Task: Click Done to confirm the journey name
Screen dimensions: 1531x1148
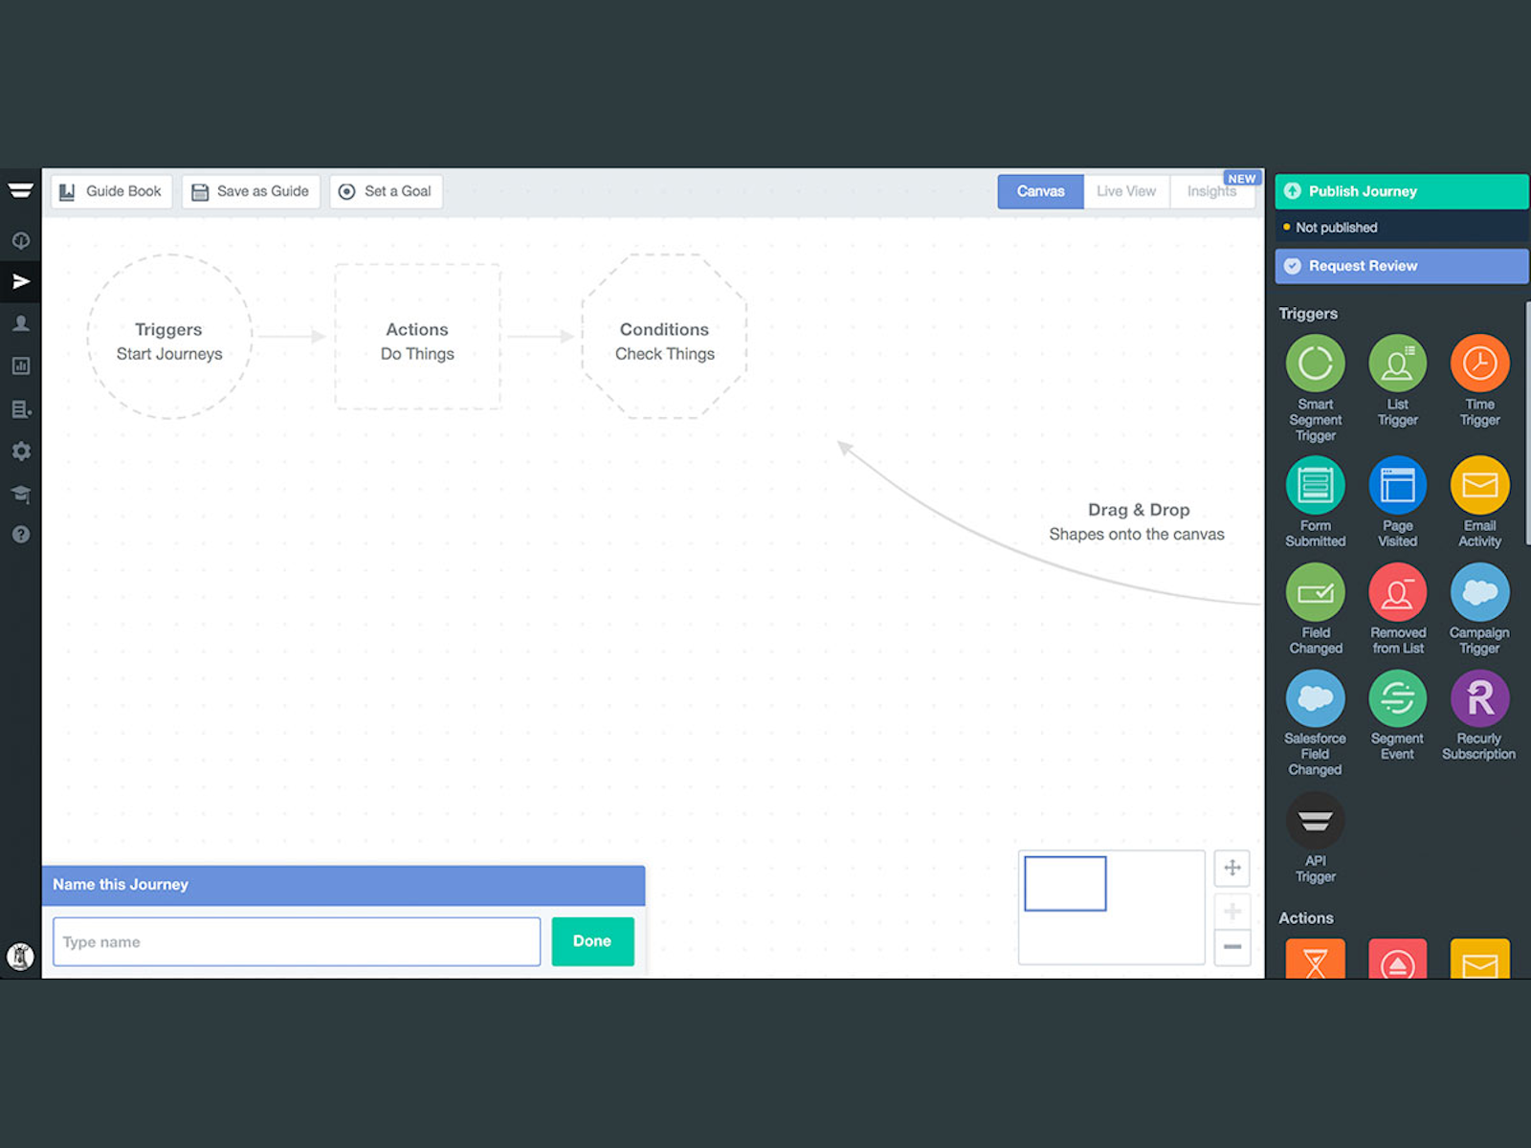Action: point(592,941)
